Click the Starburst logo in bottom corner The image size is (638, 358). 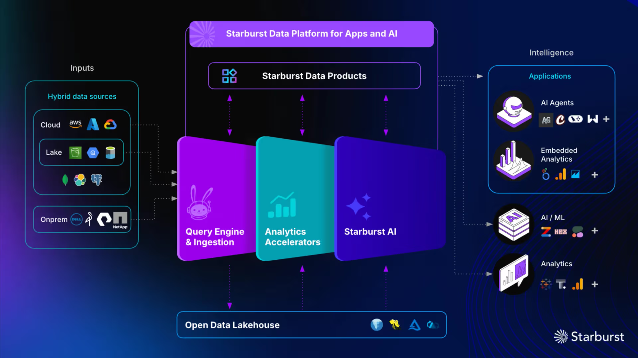[589, 336]
